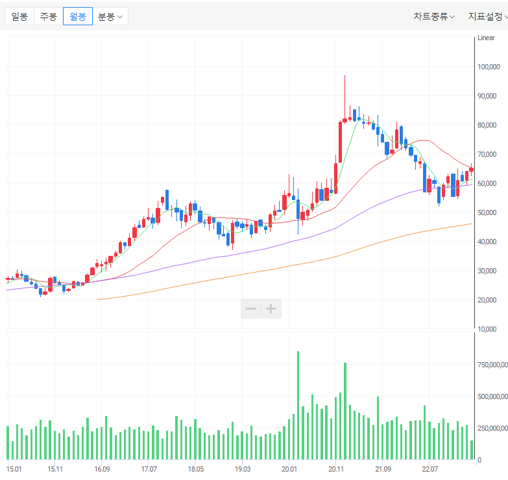The image size is (508, 480).
Task: Click the tallest volume bar near 20.01
Action: (x=298, y=406)
